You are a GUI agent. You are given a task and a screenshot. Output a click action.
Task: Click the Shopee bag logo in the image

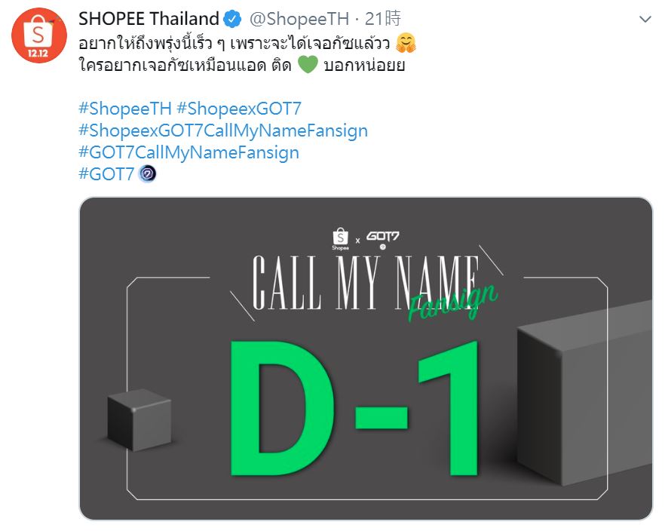click(x=340, y=239)
